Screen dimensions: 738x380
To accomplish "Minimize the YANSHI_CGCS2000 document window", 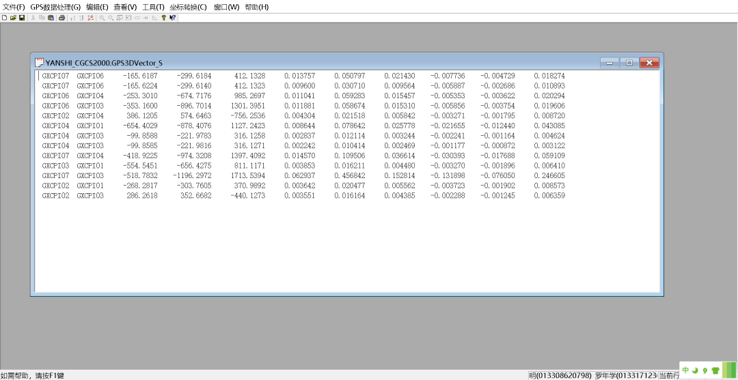I will coord(610,62).
